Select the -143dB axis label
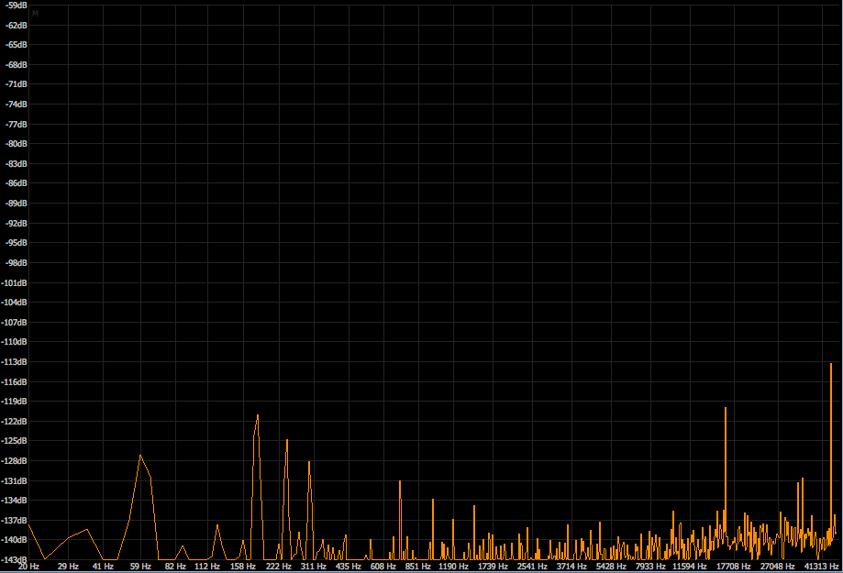The width and height of the screenshot is (843, 573). 14,559
